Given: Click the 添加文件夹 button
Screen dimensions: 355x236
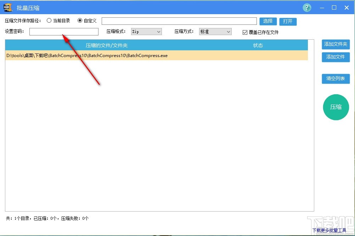Looking at the screenshot, I should (336, 44).
